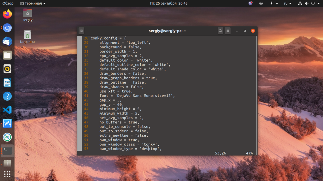This screenshot has width=323, height=181.
Task: Click the terminal vertical scrollbar
Action: [256, 96]
